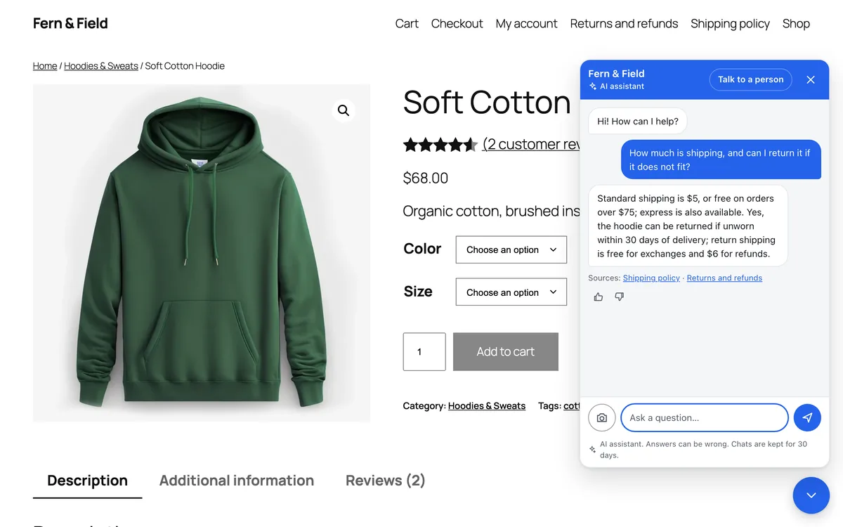
Task: Click the 'Soft Cotton Hoodie' breadcrumb text
Action: (185, 66)
